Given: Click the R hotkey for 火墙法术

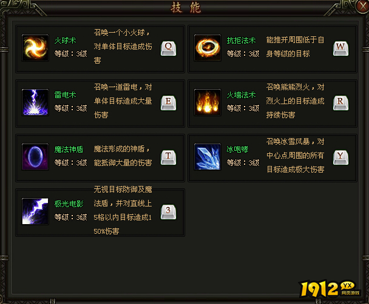Looking at the screenshot, I should 340,103.
